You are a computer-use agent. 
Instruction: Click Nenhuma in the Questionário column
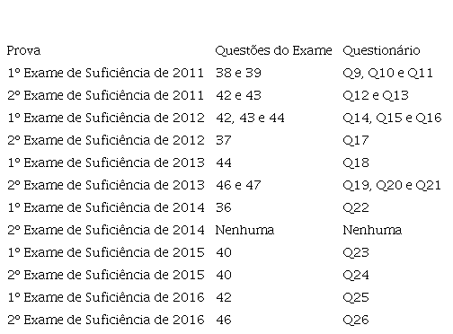point(372,230)
